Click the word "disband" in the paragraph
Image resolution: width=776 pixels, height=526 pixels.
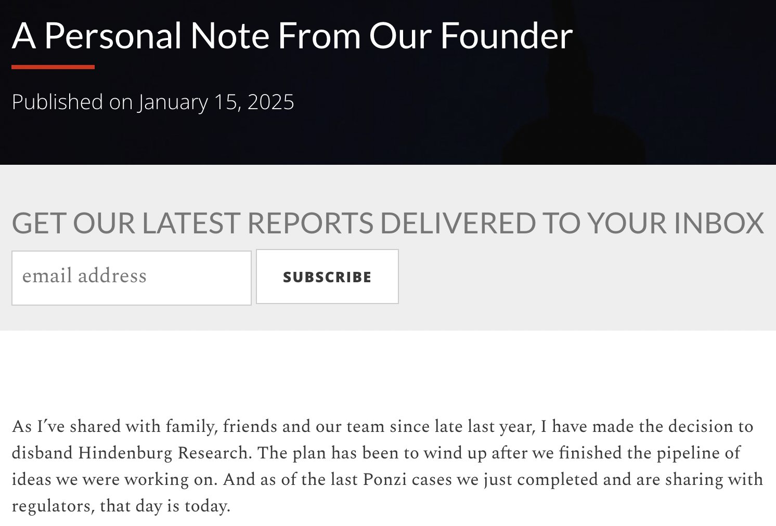tap(42, 453)
